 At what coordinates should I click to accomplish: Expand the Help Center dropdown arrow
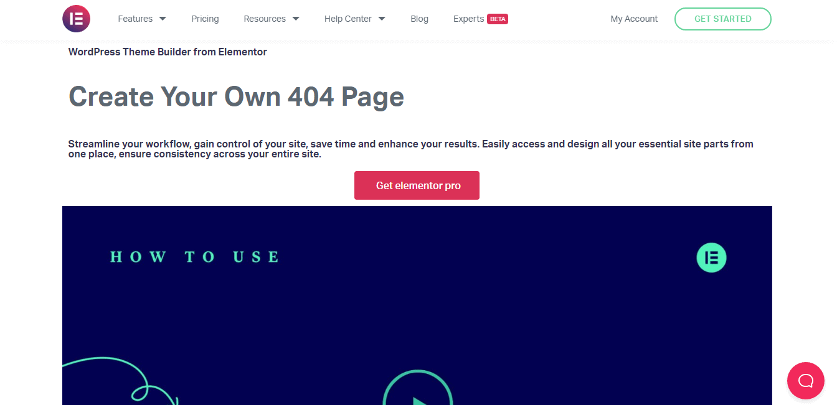coord(382,19)
